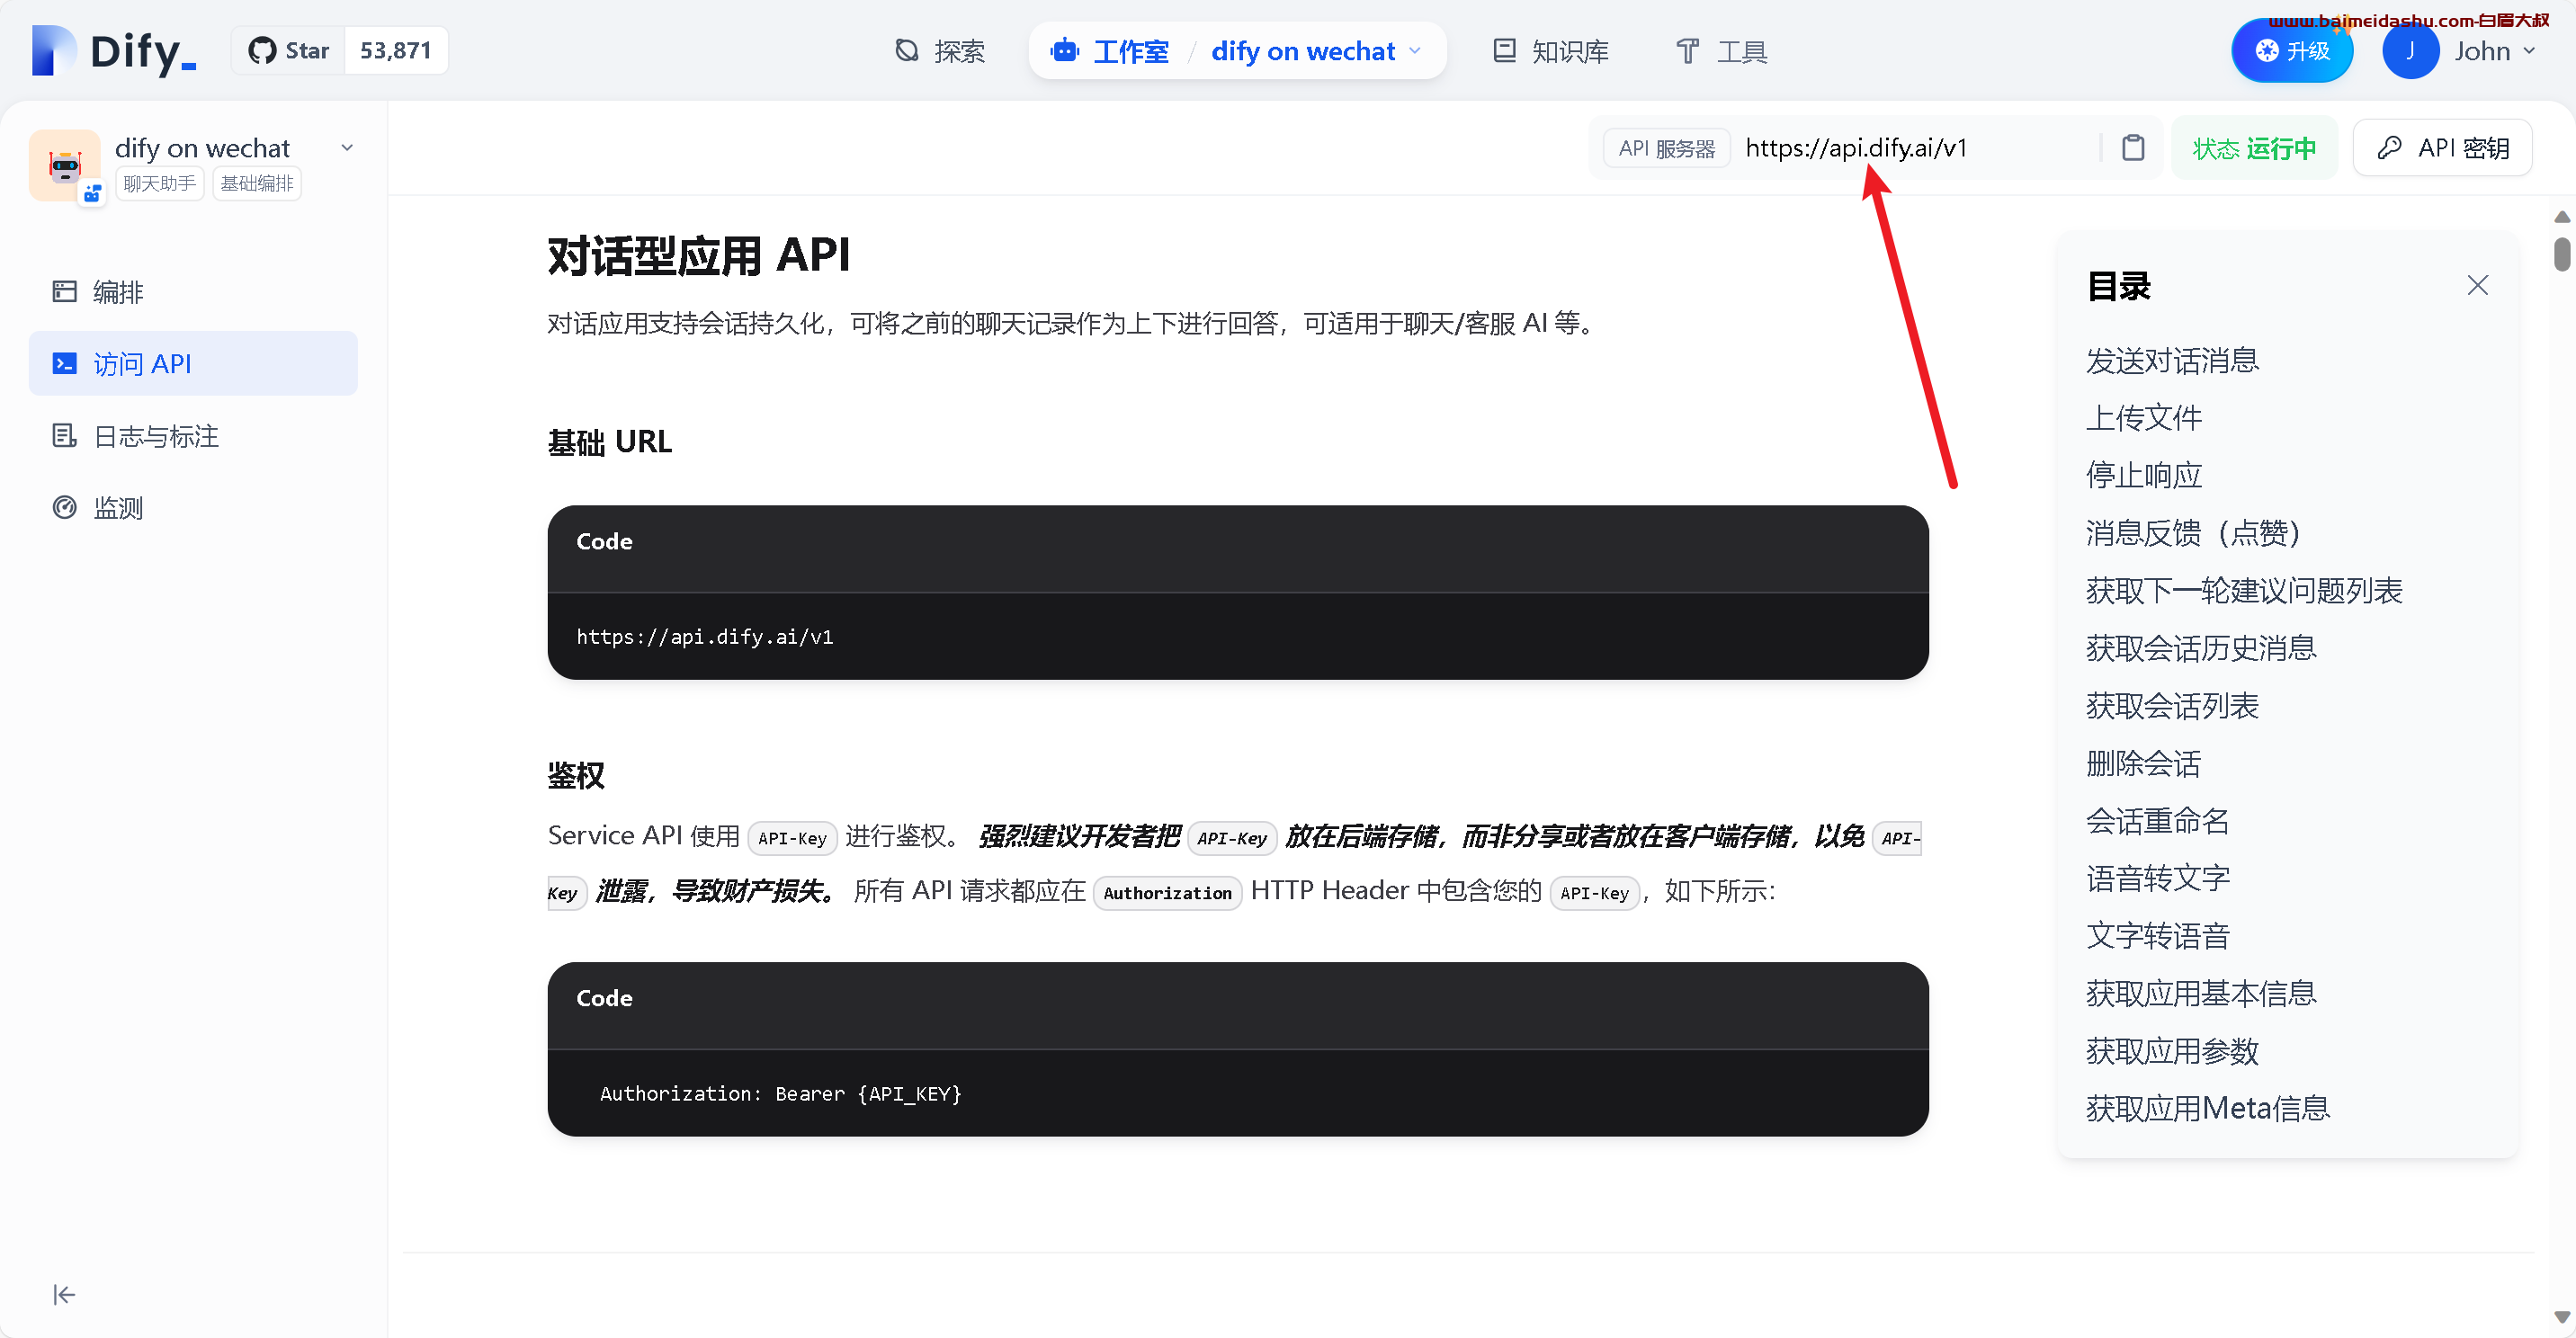Jump to 获取应用基本信息 section
This screenshot has width=2576, height=1338.
2201,993
